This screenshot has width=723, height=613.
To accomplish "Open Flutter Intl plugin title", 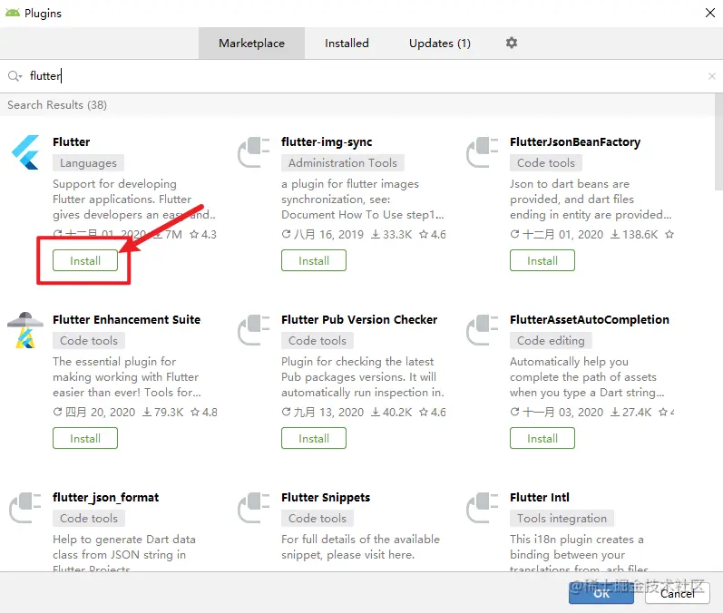I will click(x=540, y=498).
